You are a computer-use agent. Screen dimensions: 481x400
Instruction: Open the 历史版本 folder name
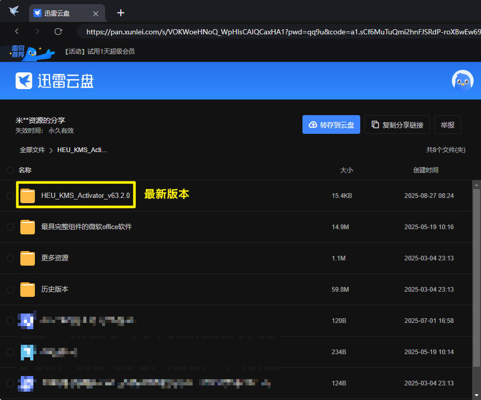(x=55, y=289)
